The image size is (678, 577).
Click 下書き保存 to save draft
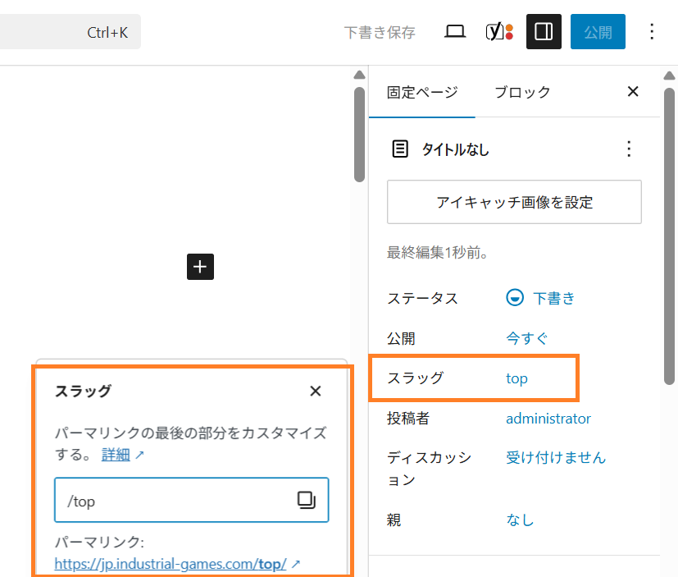[380, 32]
